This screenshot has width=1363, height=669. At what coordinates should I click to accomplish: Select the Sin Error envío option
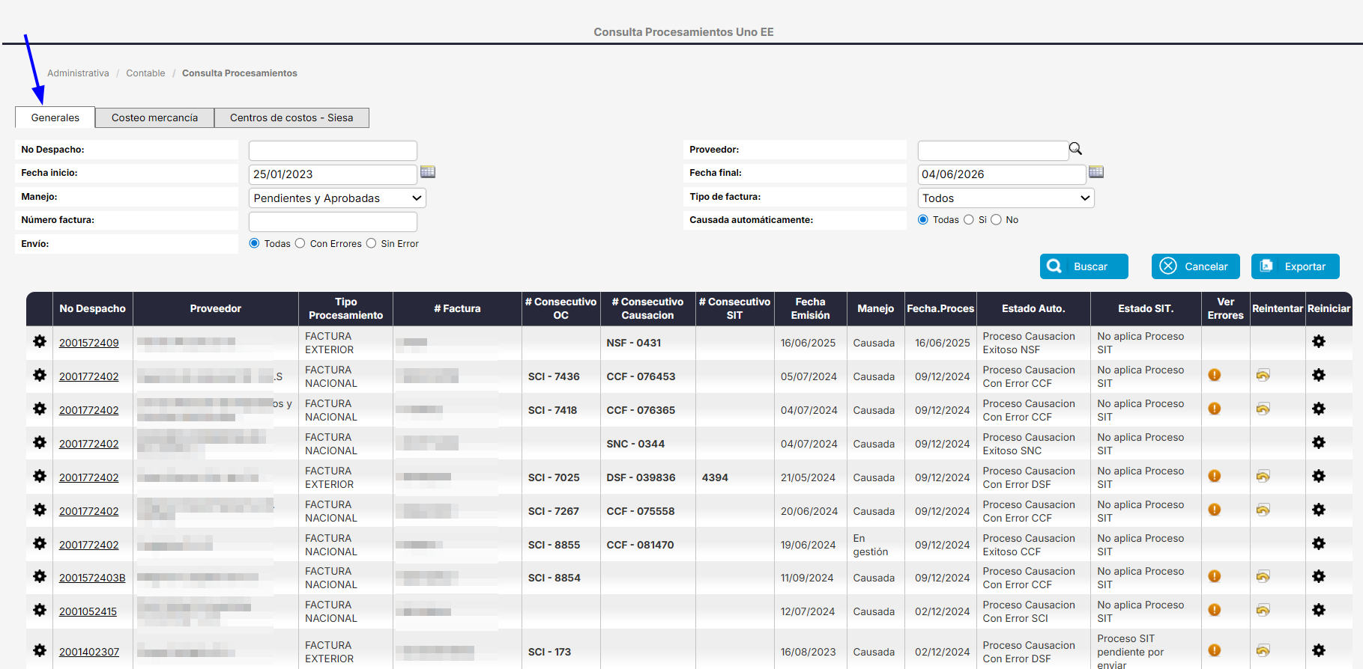(371, 243)
